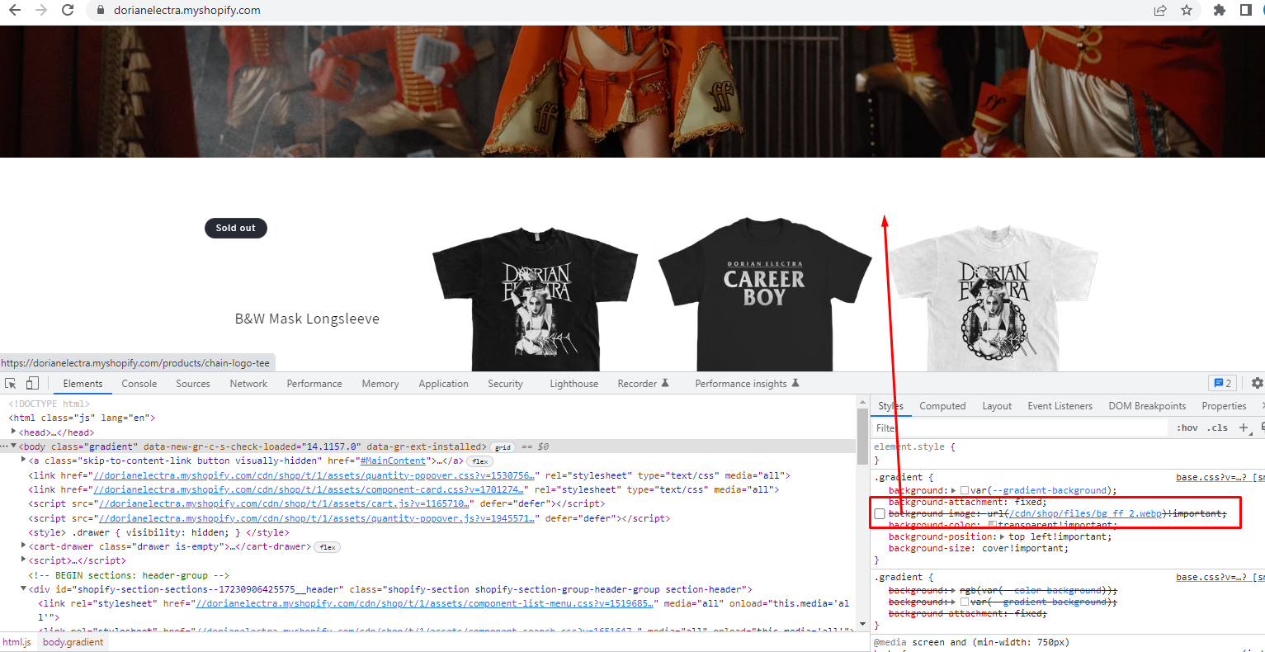Select html.js in the breadcrumb bar
1265x652 pixels.
click(17, 642)
